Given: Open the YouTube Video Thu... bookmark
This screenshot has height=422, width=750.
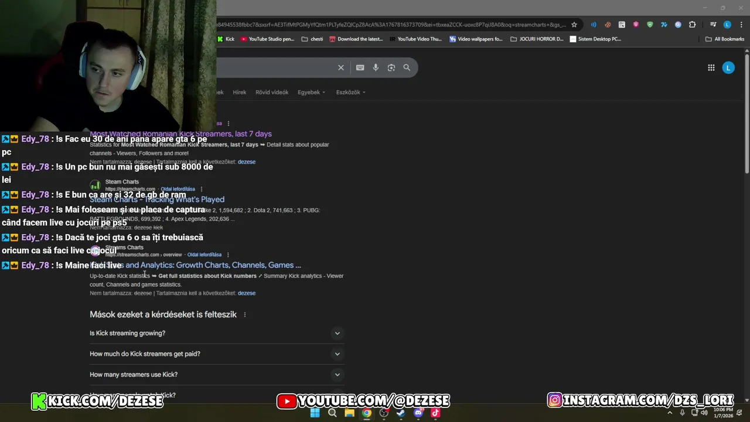Looking at the screenshot, I should [x=415, y=39].
